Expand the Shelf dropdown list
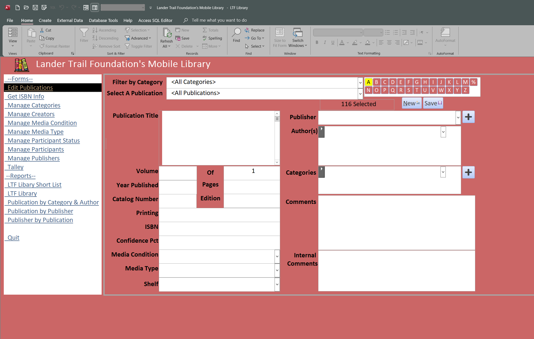The image size is (534, 339). tap(277, 284)
